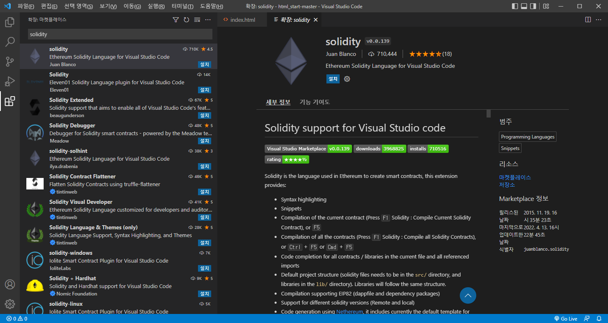Open the 터미널 menu
The width and height of the screenshot is (608, 323).
182,6
